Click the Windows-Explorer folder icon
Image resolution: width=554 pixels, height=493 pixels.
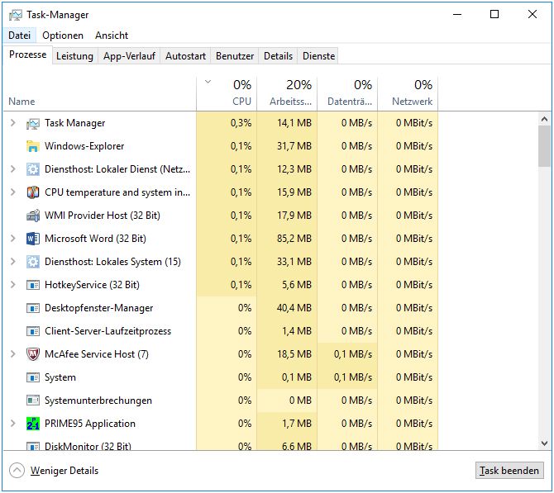[x=33, y=146]
